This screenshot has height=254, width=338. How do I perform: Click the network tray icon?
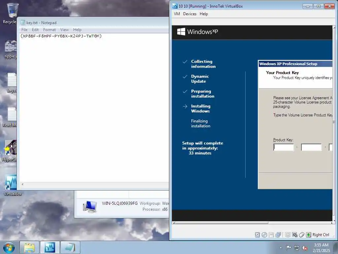297,248
